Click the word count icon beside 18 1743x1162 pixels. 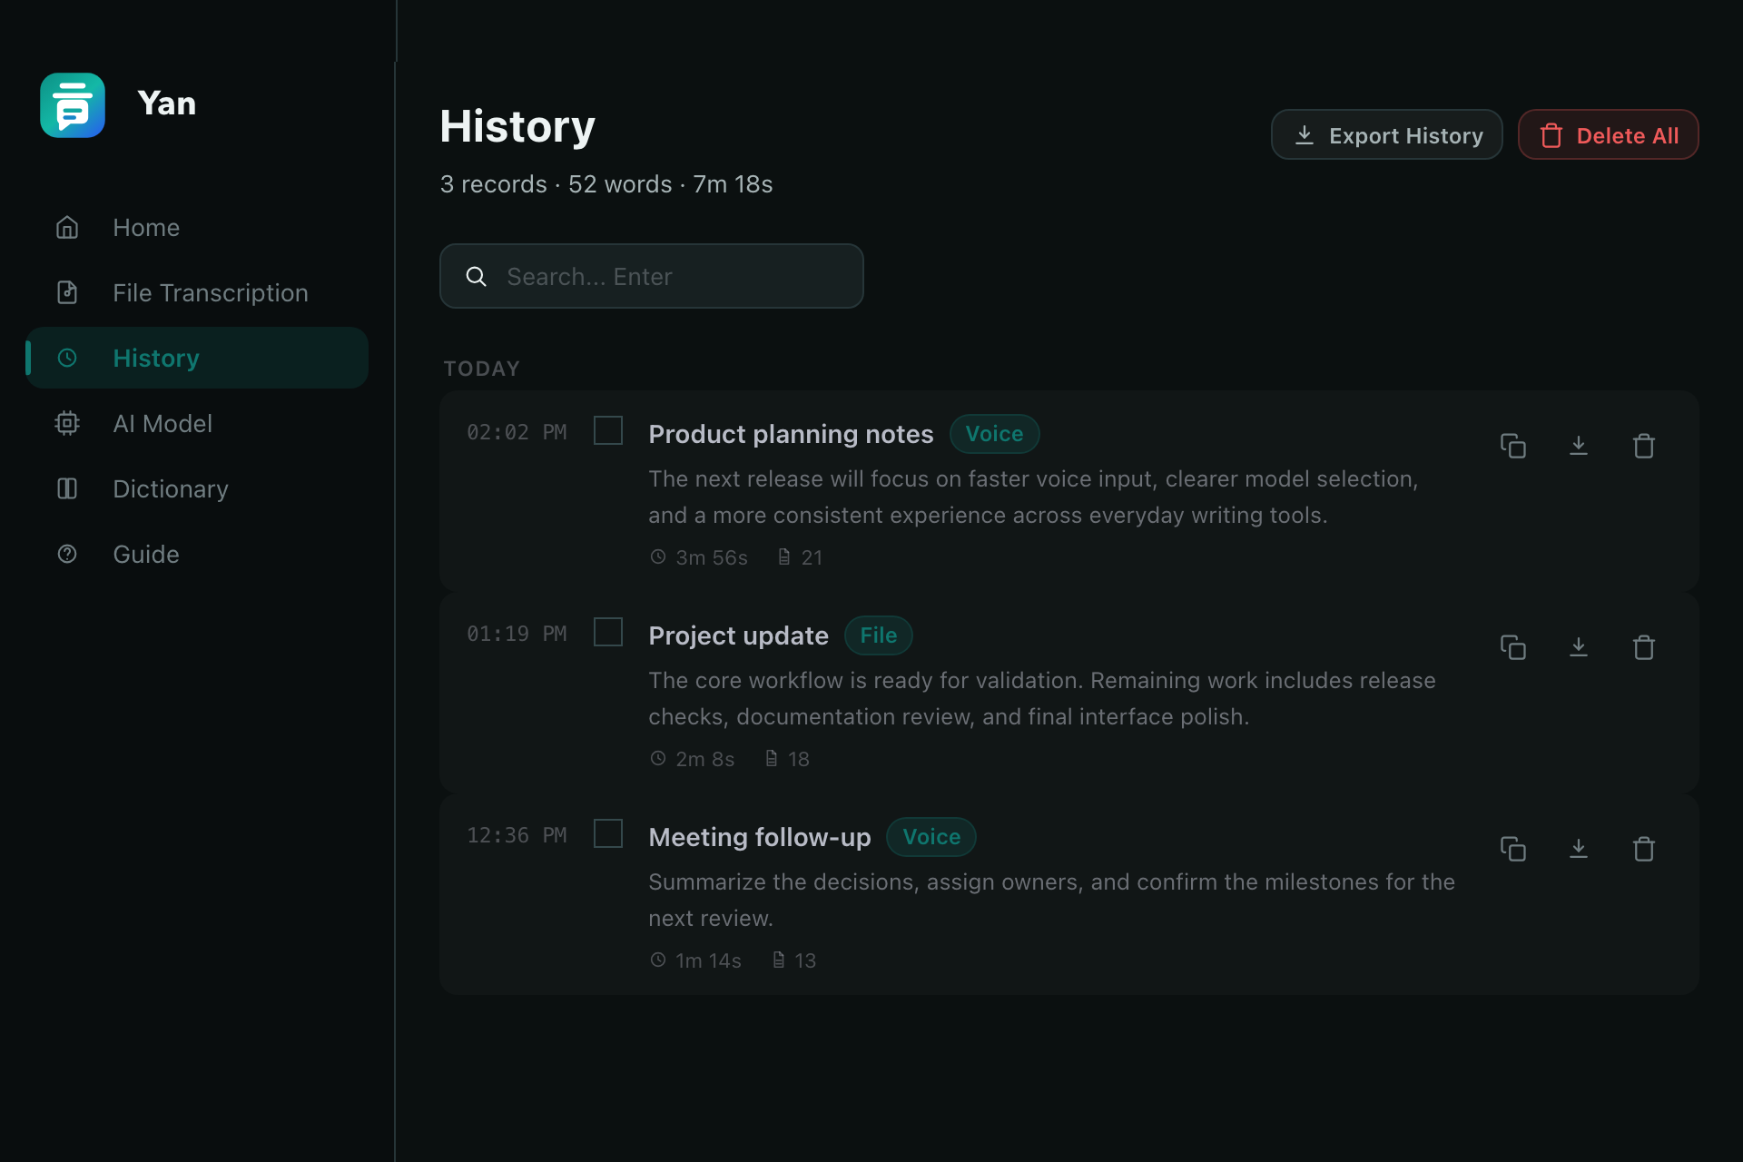click(772, 758)
